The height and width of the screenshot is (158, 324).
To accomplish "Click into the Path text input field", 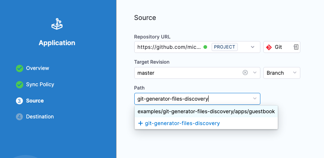I will click(x=192, y=99).
